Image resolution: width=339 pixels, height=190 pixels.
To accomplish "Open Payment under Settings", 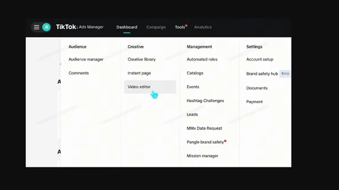I will click(254, 102).
